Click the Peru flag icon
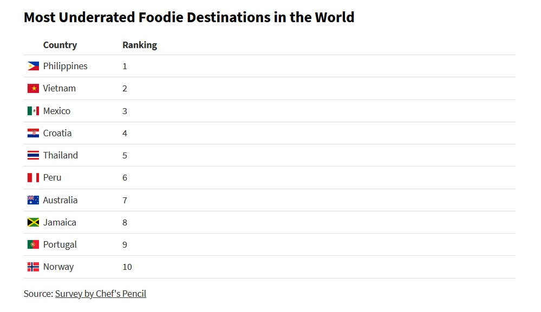The image size is (541, 312). 33,178
